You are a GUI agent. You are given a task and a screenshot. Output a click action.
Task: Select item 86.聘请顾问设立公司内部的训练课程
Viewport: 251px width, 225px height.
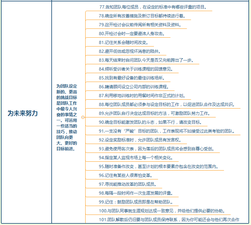(x=134, y=87)
